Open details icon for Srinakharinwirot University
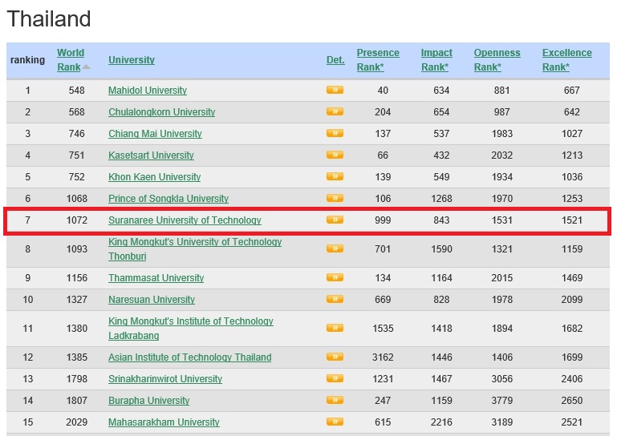The width and height of the screenshot is (617, 436). click(x=335, y=378)
